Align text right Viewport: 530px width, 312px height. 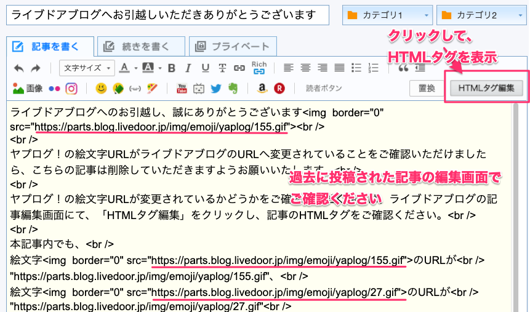click(x=323, y=68)
